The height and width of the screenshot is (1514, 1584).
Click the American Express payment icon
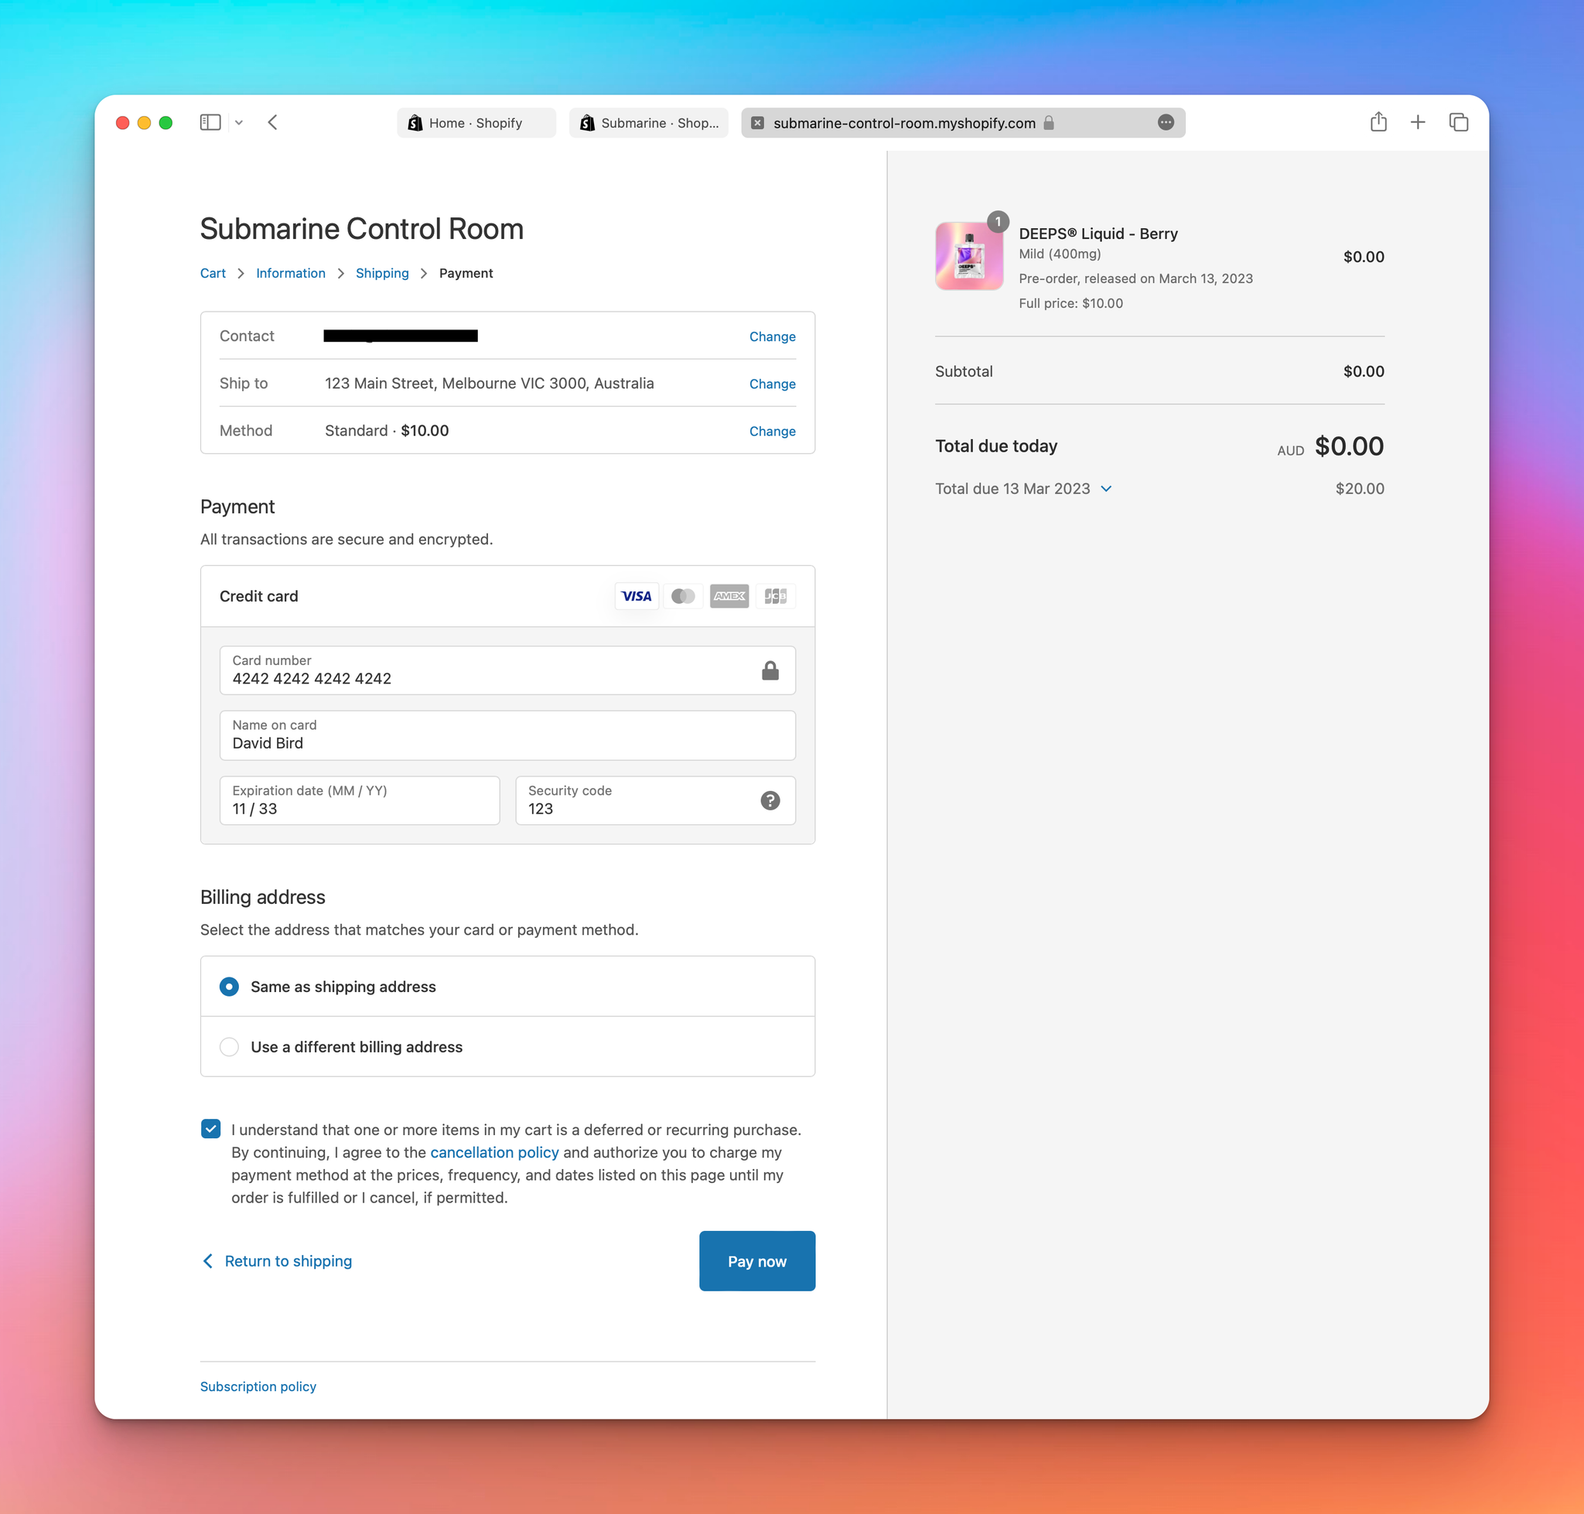tap(729, 595)
